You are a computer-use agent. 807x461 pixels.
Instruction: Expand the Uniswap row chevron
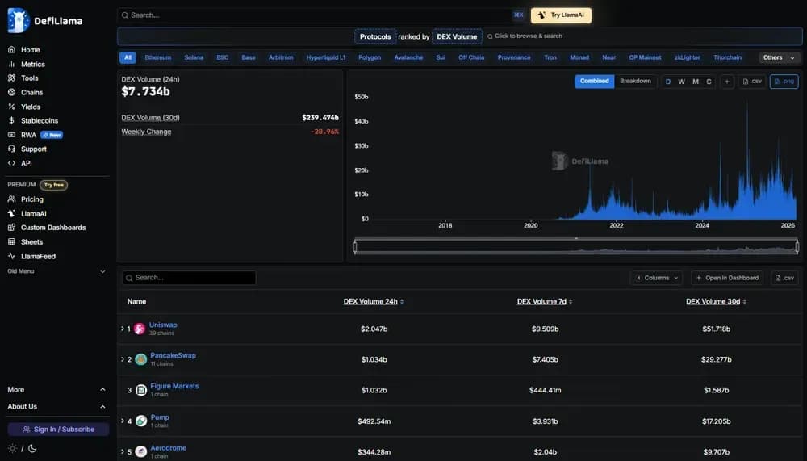click(123, 329)
